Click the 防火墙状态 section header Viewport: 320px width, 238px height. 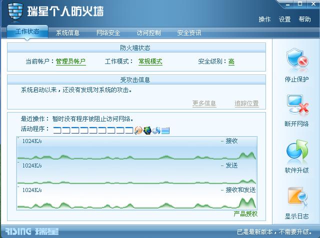tap(136, 48)
